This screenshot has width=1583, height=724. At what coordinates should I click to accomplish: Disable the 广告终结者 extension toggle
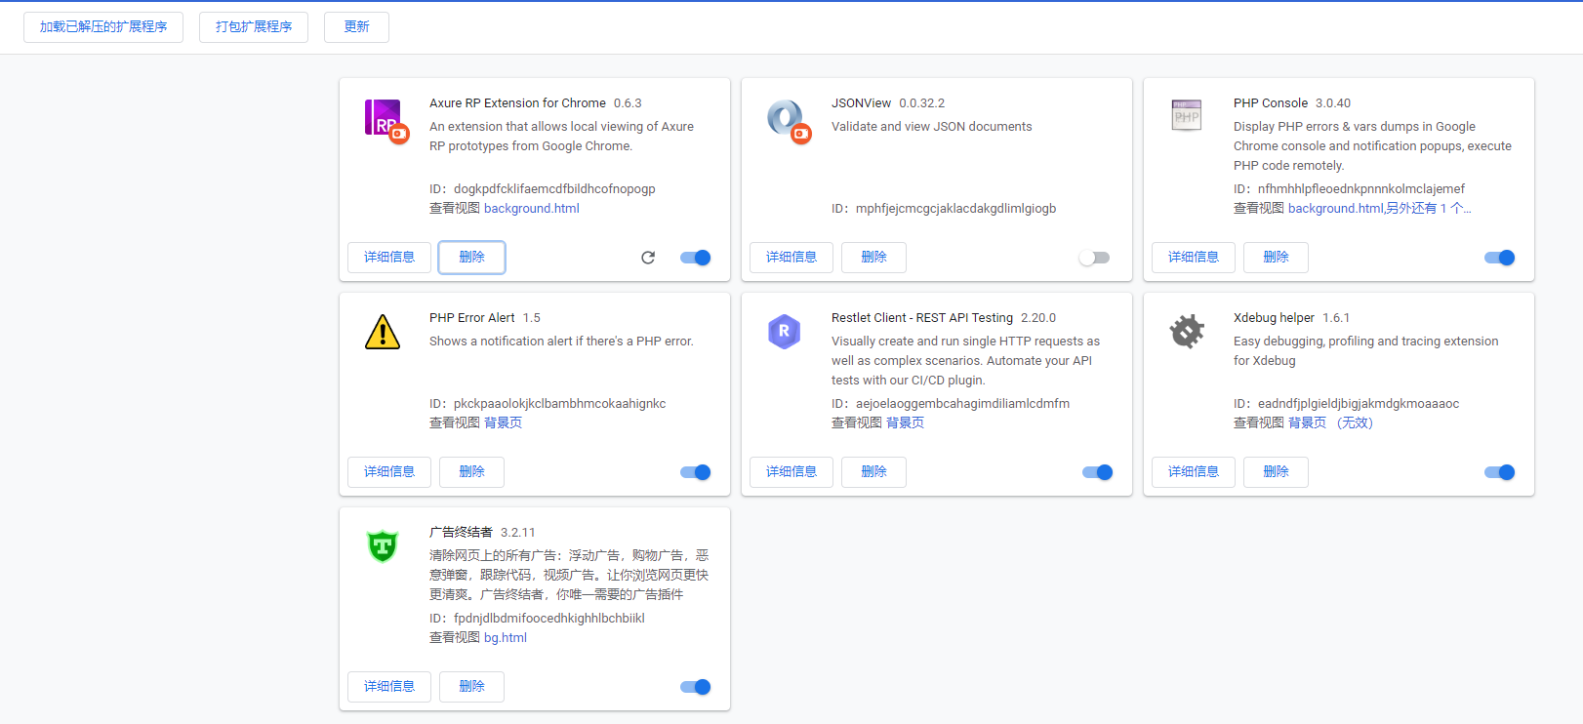click(696, 687)
